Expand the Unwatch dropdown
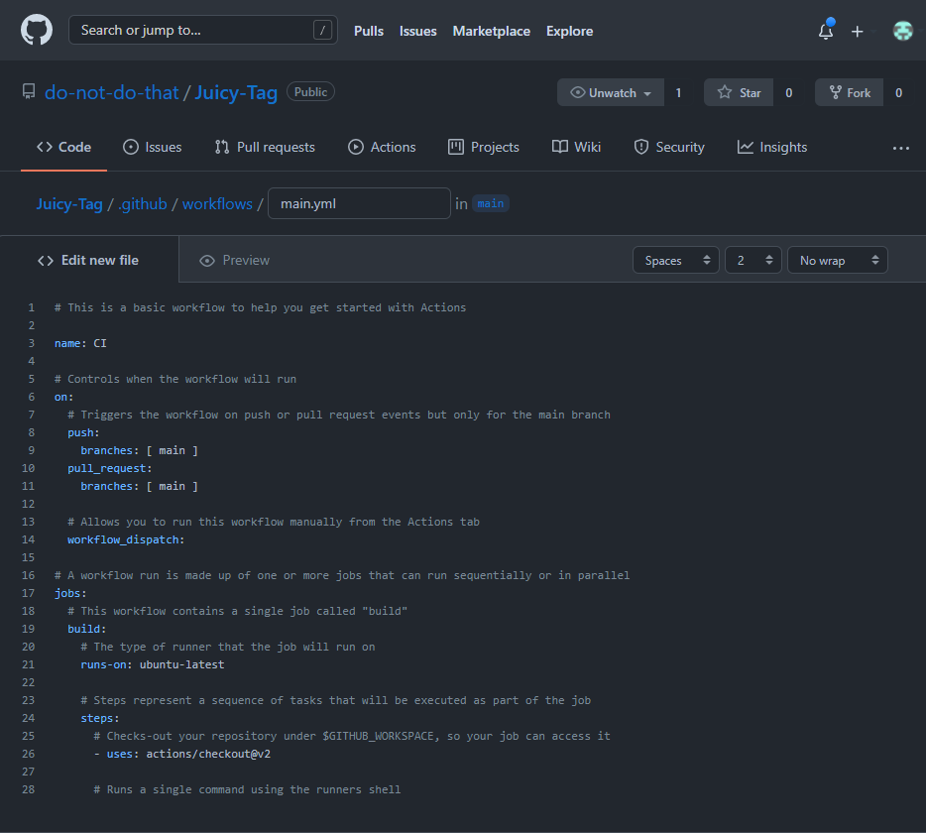926x833 pixels. (x=611, y=93)
